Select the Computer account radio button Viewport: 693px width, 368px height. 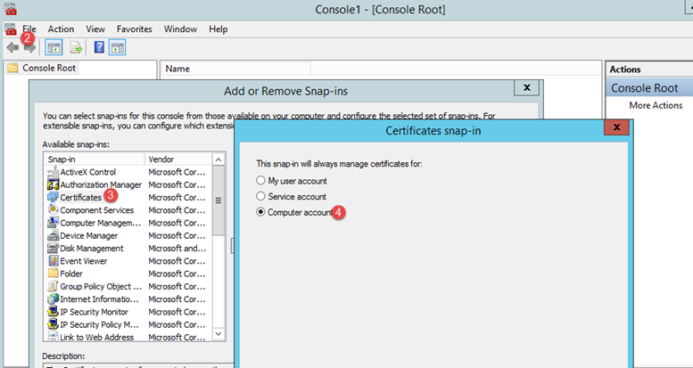(260, 212)
